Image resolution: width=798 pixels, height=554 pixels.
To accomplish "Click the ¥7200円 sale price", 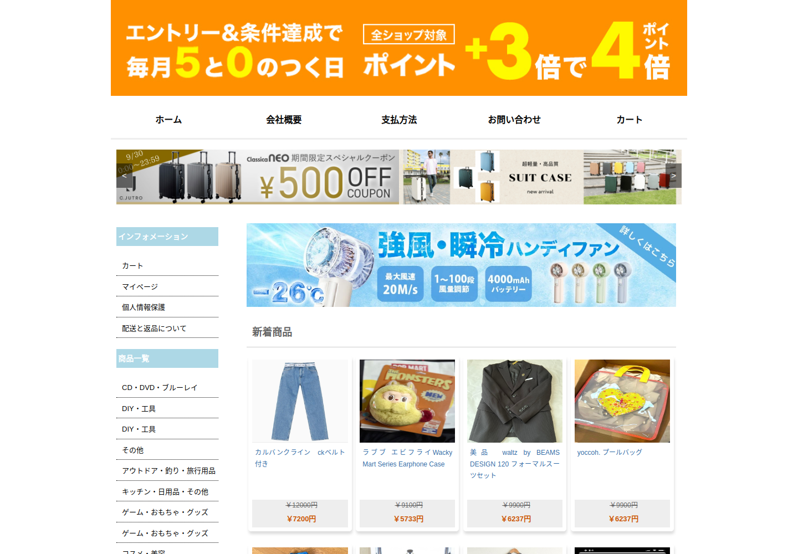I will click(x=301, y=519).
